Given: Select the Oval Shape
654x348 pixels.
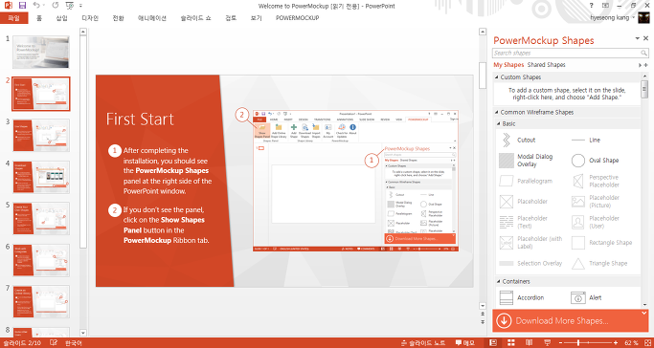Looking at the screenshot, I should [596, 161].
